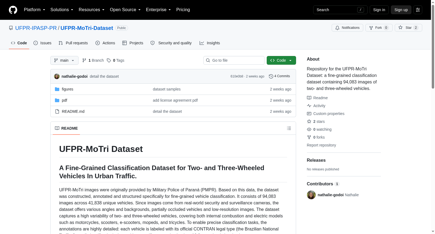Viewport: 435px width, 234px height.
Task: Open the Pull requests tab
Action: [73, 43]
